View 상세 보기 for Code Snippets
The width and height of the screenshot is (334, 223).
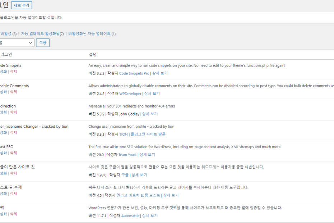[x=160, y=73]
